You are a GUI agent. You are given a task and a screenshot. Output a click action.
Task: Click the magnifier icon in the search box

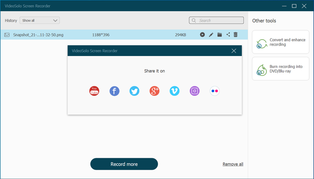(194, 21)
